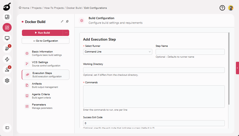Click the Home icon in breadcrumb
The width and height of the screenshot is (239, 136).
(20, 8)
